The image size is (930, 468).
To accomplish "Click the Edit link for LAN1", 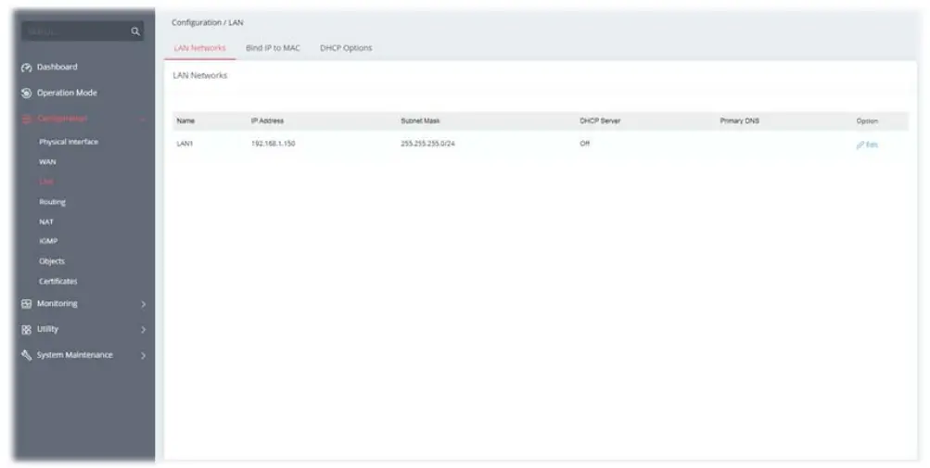I will click(x=872, y=145).
